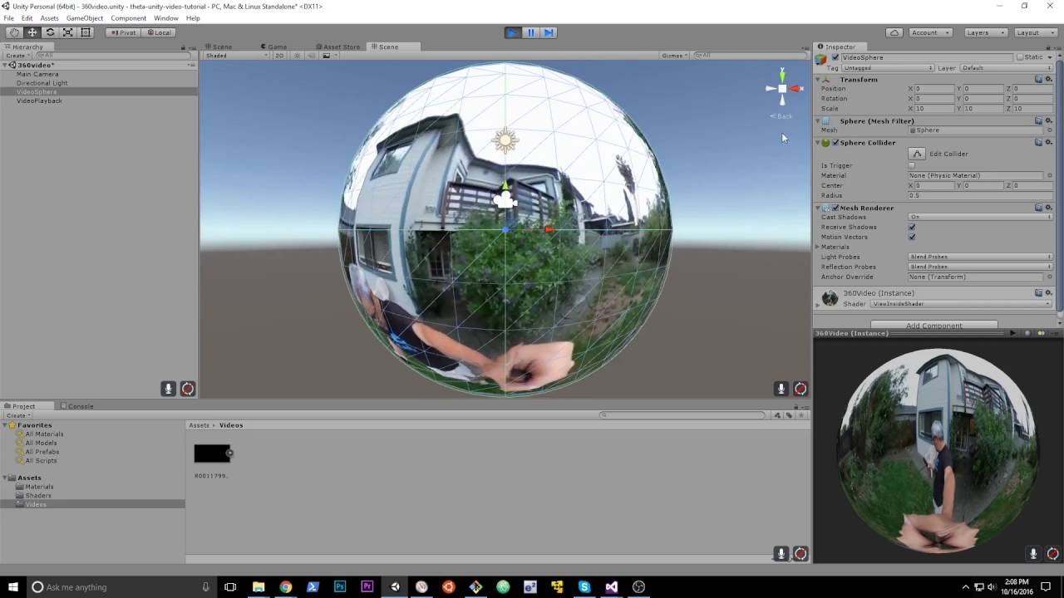Open the Cast Shadows dropdown
The width and height of the screenshot is (1064, 598).
pos(981,217)
